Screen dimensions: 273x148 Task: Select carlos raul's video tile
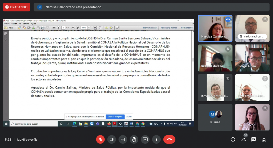[x=252, y=28]
